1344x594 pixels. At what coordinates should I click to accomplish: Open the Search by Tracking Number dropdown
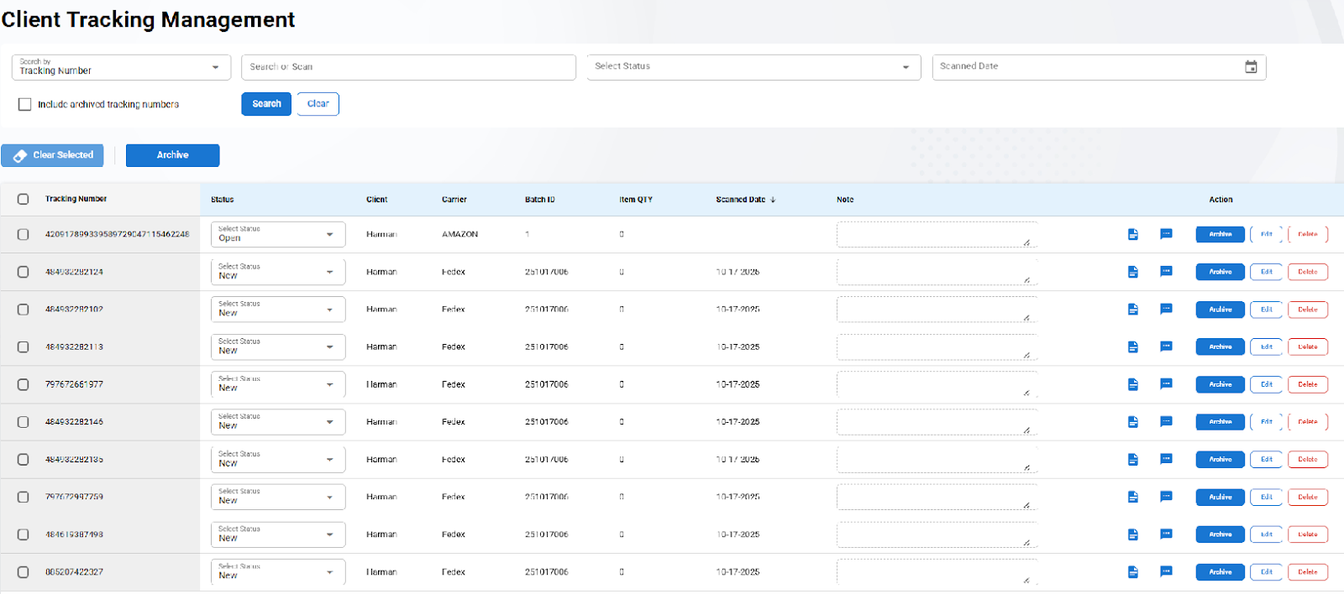pyautogui.click(x=121, y=67)
